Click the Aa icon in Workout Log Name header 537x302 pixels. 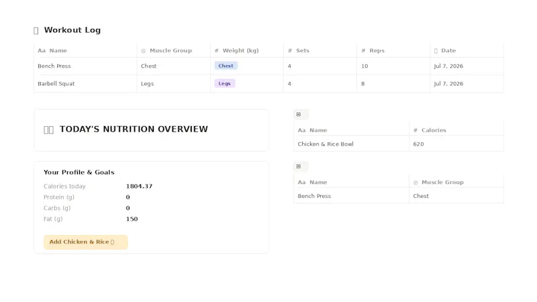pos(42,51)
